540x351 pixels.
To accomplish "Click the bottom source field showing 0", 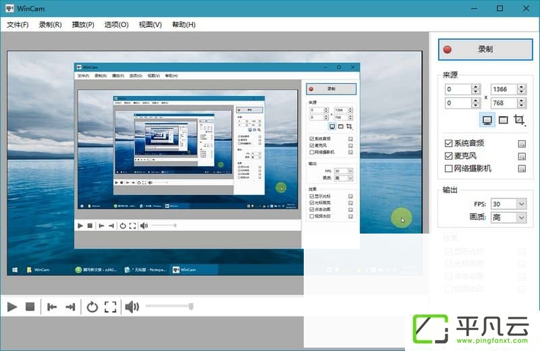I will (x=458, y=103).
